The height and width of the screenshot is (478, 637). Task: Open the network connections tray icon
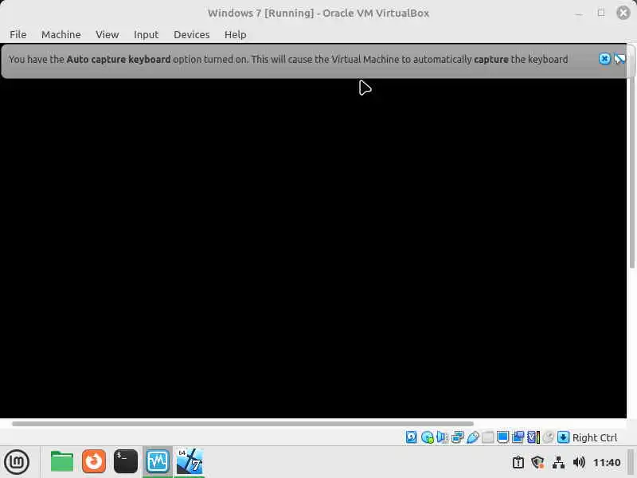tap(559, 463)
